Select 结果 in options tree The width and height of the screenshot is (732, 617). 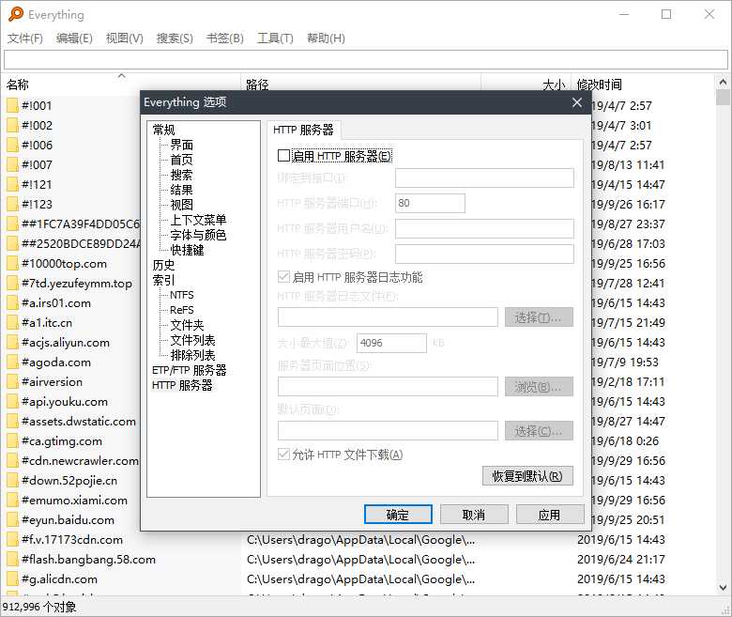181,190
